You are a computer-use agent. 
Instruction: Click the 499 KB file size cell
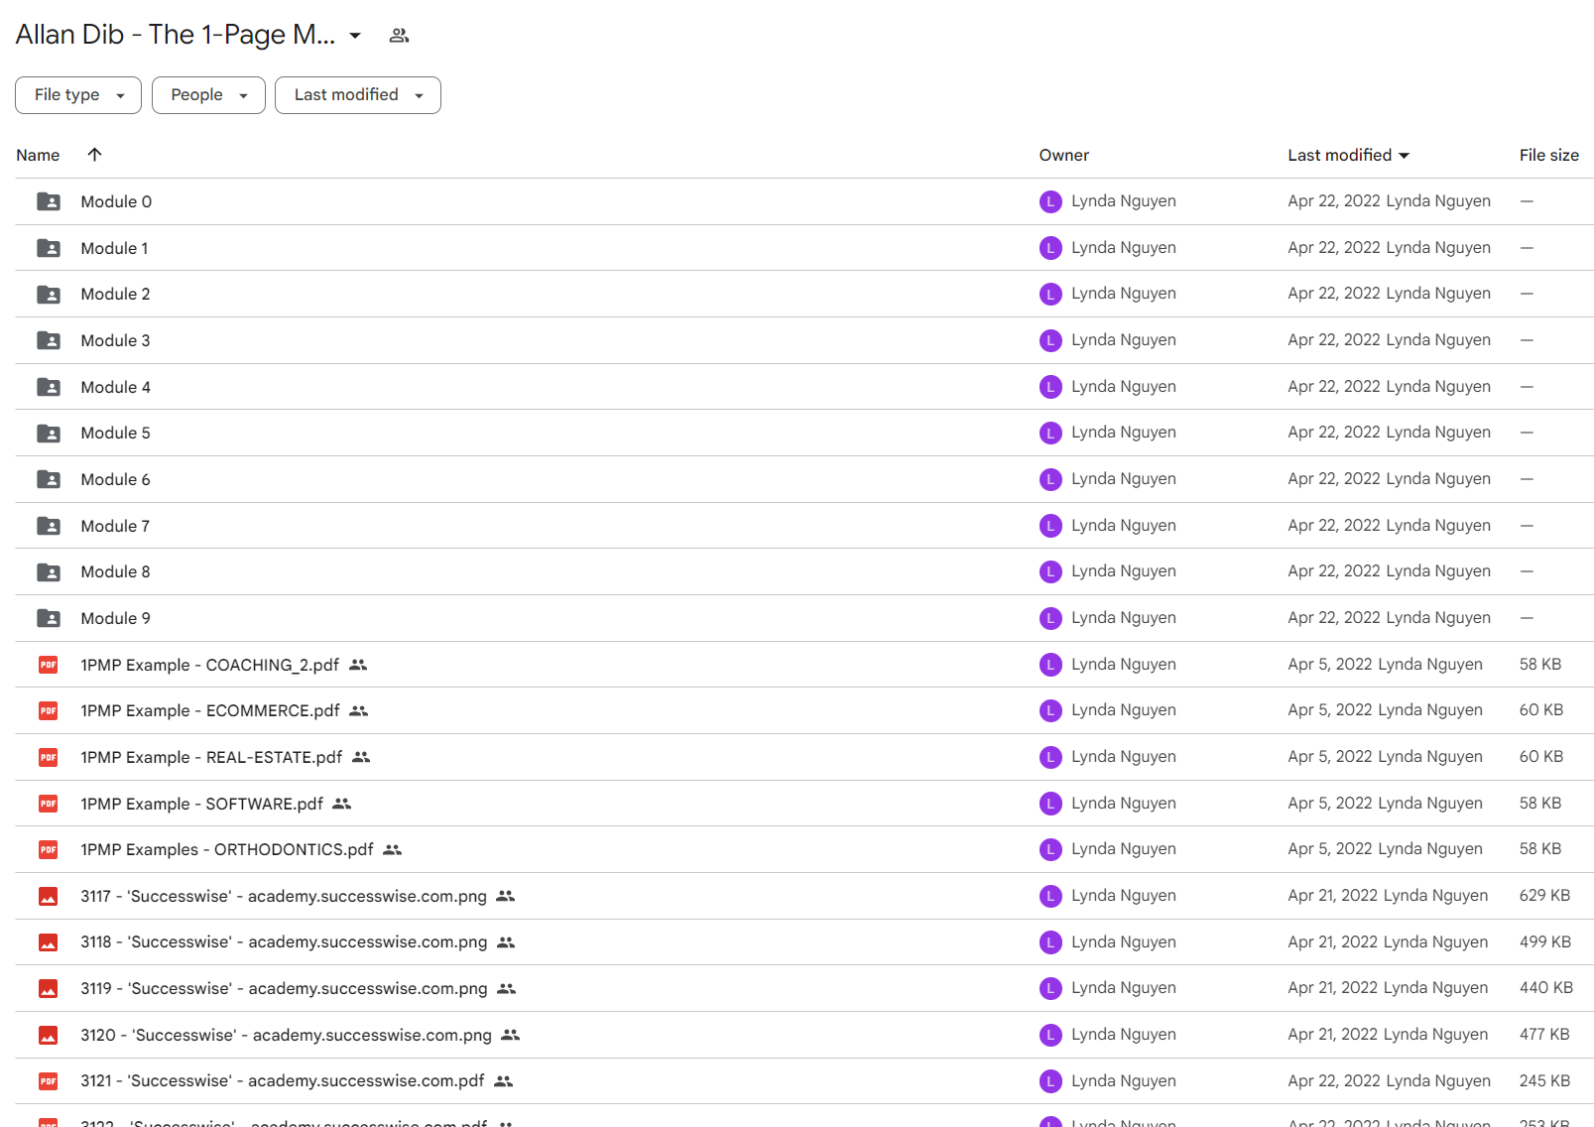tap(1544, 942)
